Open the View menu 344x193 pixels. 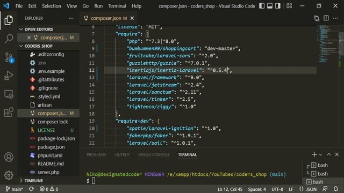coord(71,6)
